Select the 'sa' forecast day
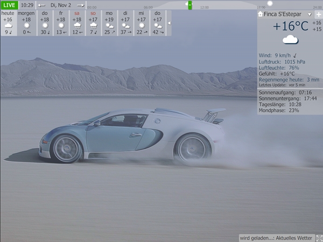The width and height of the screenshot is (323, 242). (x=77, y=23)
